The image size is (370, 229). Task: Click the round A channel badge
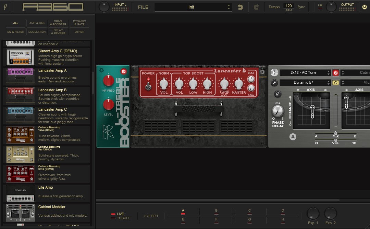pos(293,137)
